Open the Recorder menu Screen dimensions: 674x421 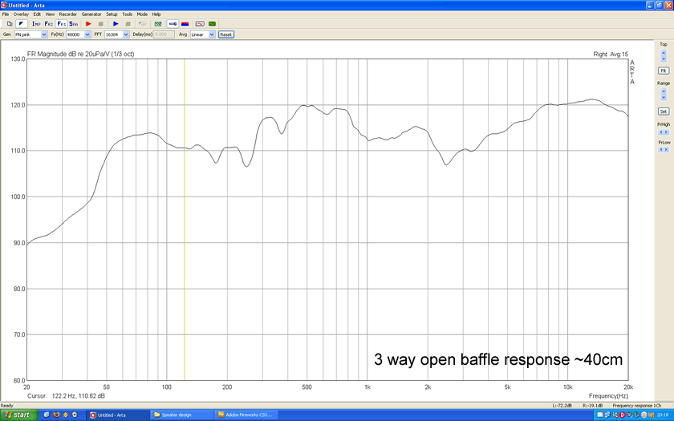68,14
